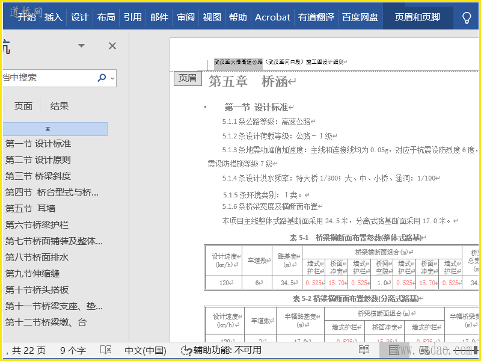The height and width of the screenshot is (361, 481).
Task: Expand the search options arrow beside the magnifier
Action: click(x=112, y=78)
